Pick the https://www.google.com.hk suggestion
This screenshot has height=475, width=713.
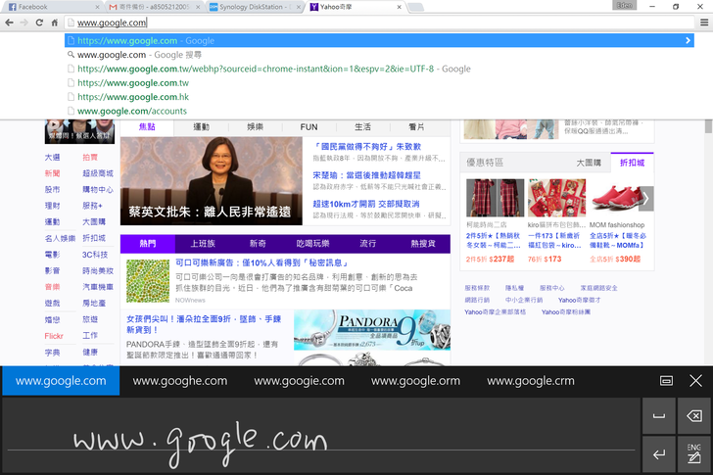point(133,97)
